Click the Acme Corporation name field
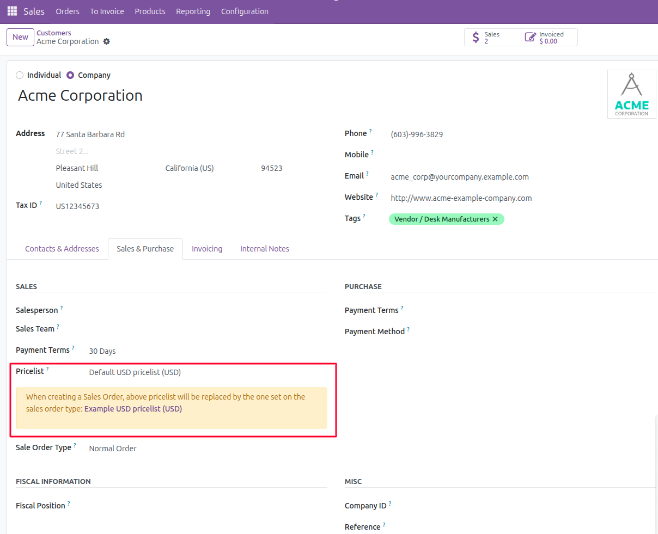The height and width of the screenshot is (534, 658). 80,95
